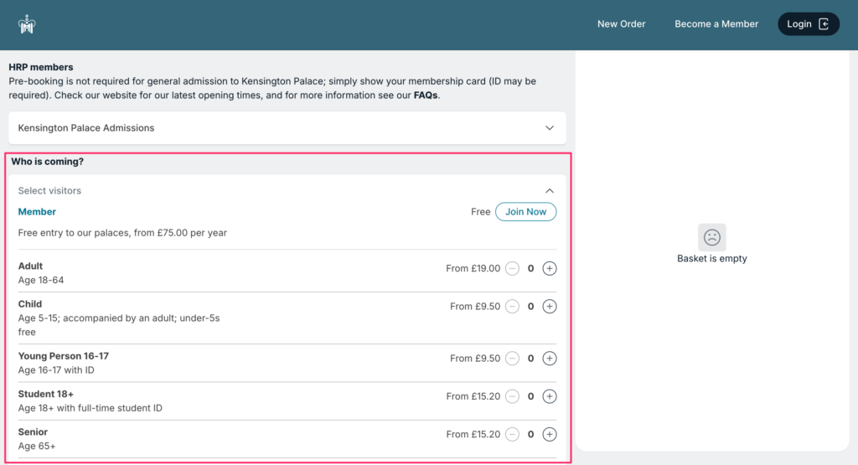Increase Adult ticket count
This screenshot has height=465, width=858.
pos(550,269)
